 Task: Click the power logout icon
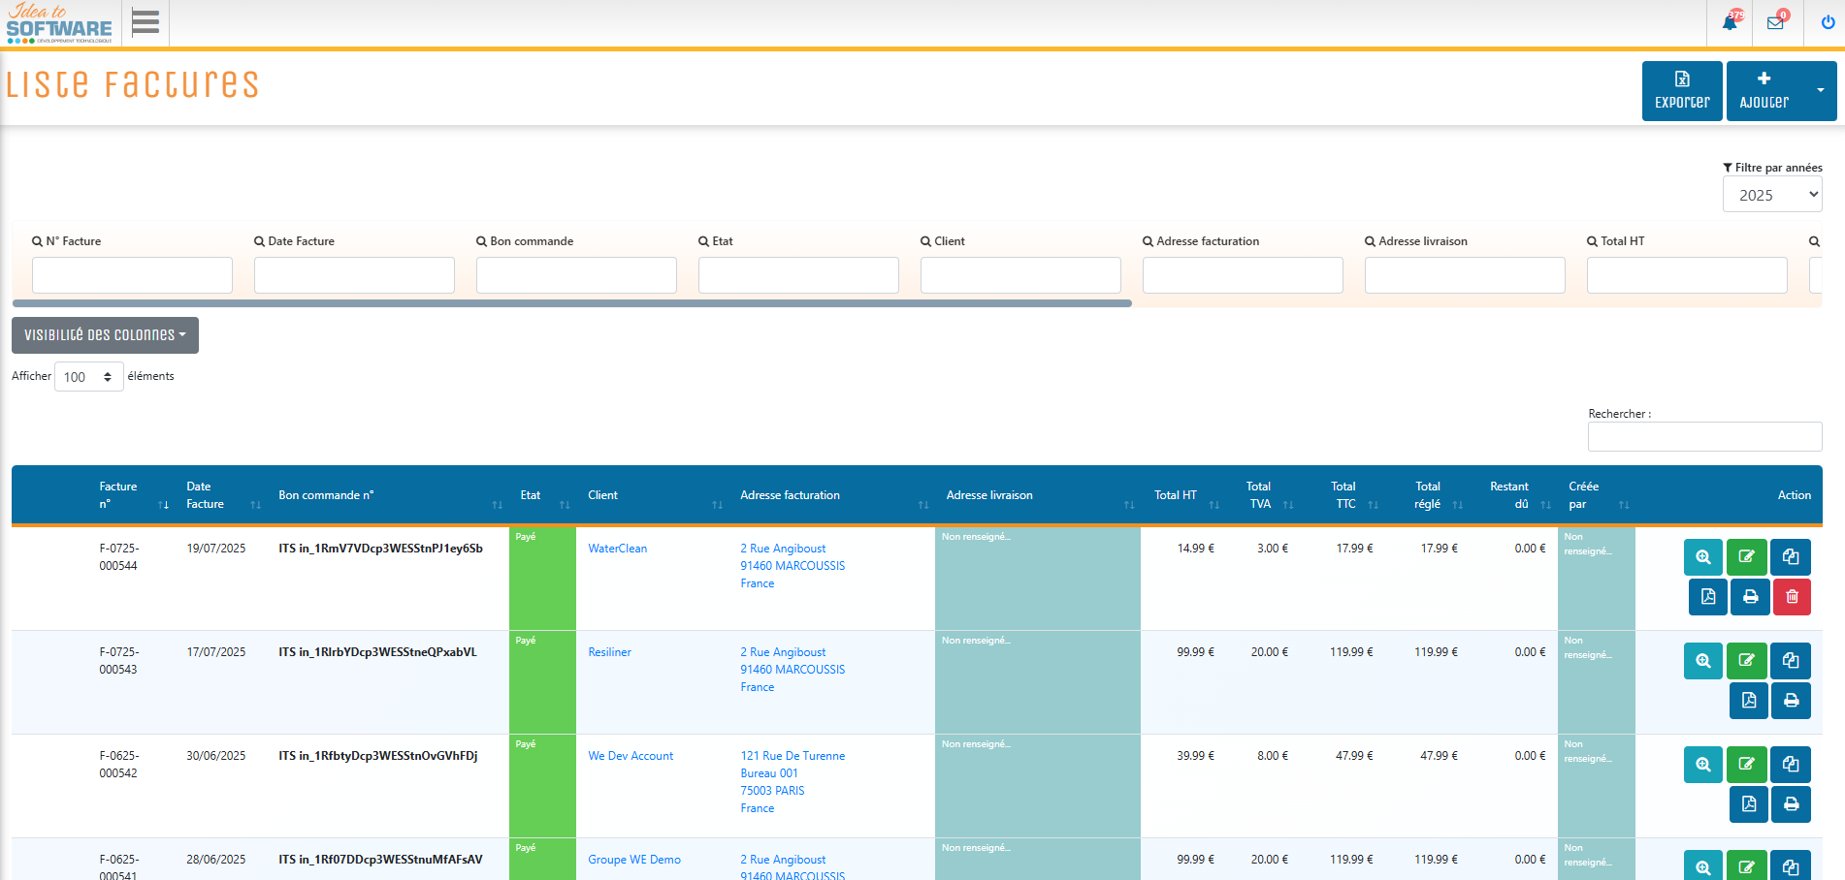(1828, 22)
